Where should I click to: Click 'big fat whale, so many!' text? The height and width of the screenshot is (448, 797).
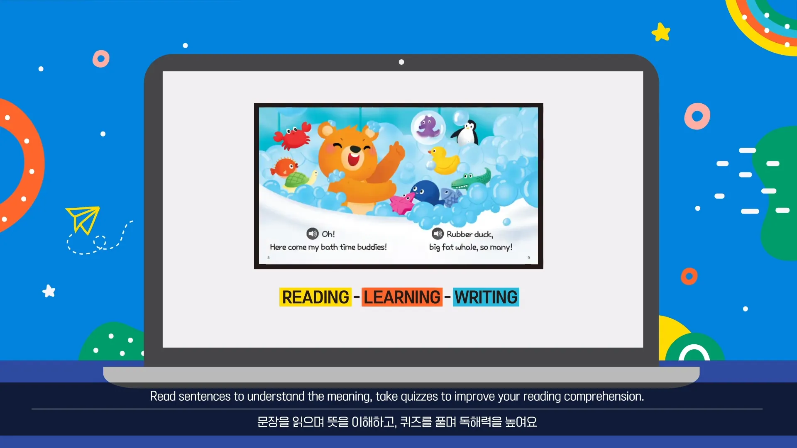click(471, 247)
